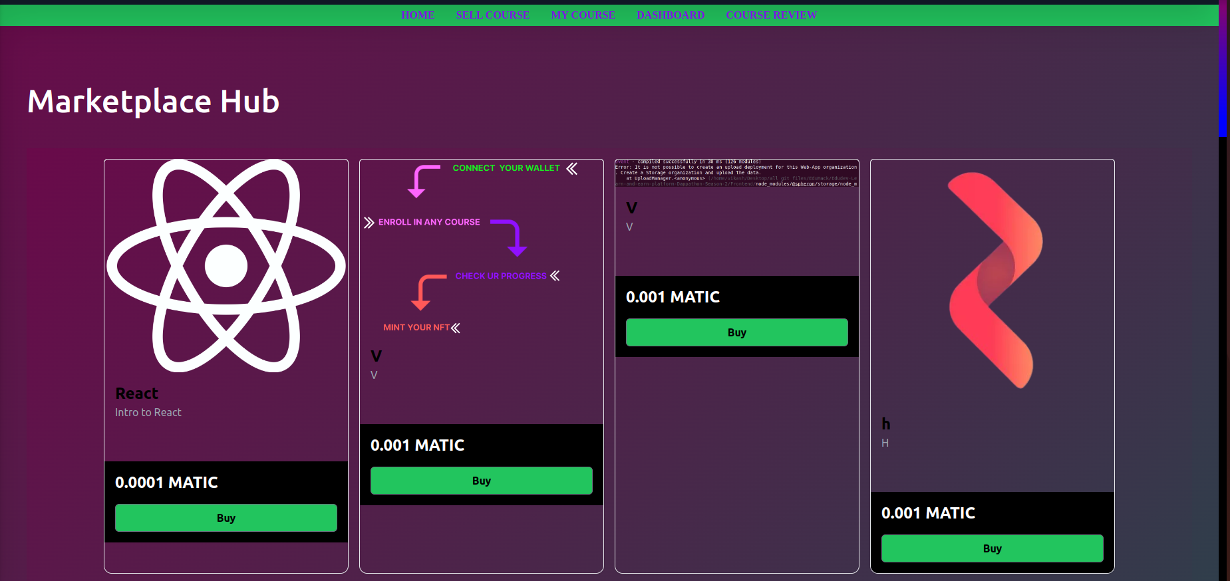Image resolution: width=1230 pixels, height=581 pixels.
Task: Click the Marketplace Hub heading
Action: point(154,102)
